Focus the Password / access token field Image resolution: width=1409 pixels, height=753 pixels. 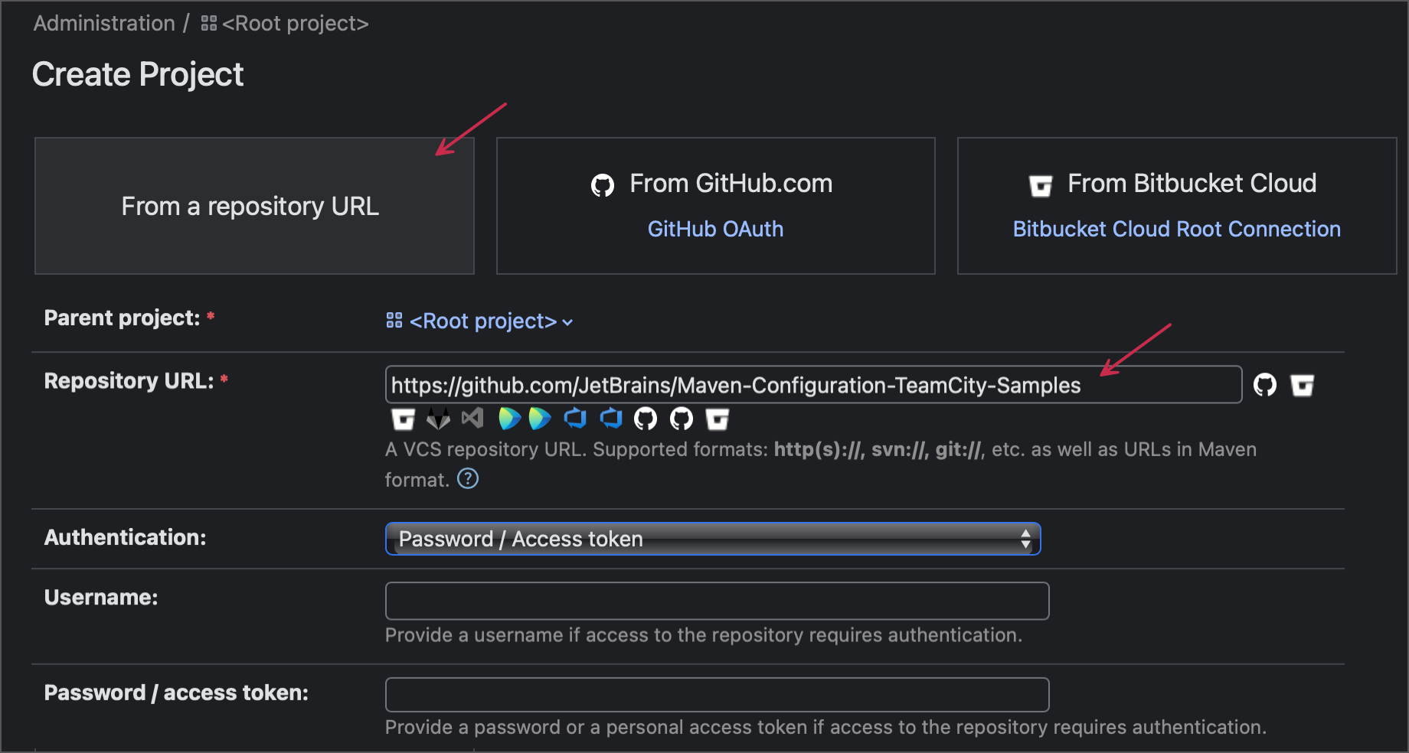(x=717, y=695)
